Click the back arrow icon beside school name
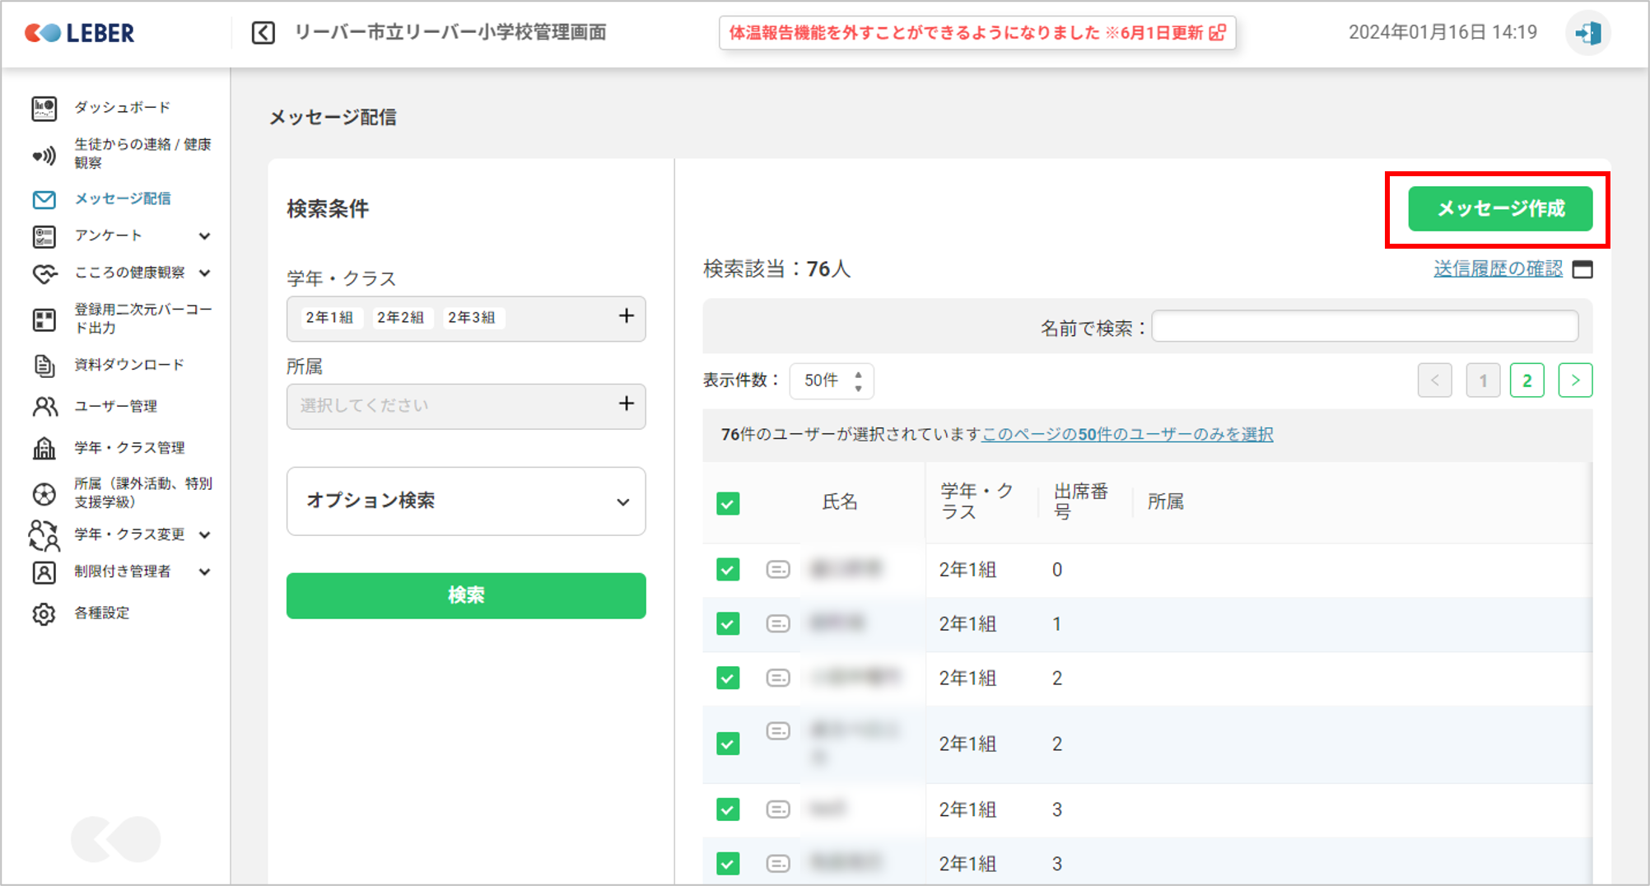This screenshot has height=886, width=1650. [x=263, y=33]
